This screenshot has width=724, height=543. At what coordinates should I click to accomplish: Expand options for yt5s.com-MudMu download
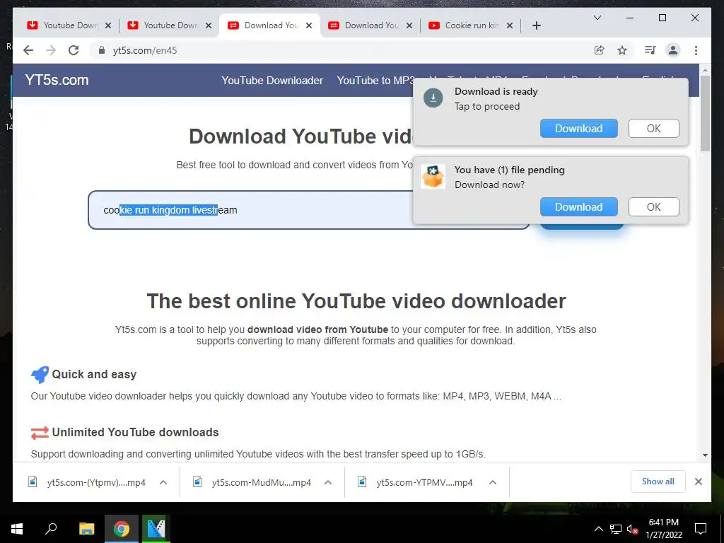tap(328, 482)
